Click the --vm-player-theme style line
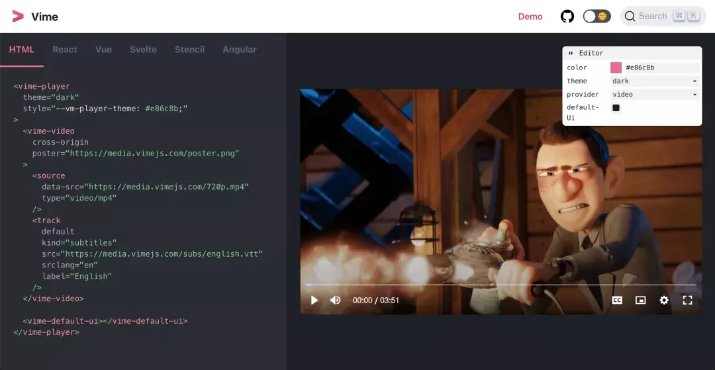The height and width of the screenshot is (370, 715). coord(105,109)
